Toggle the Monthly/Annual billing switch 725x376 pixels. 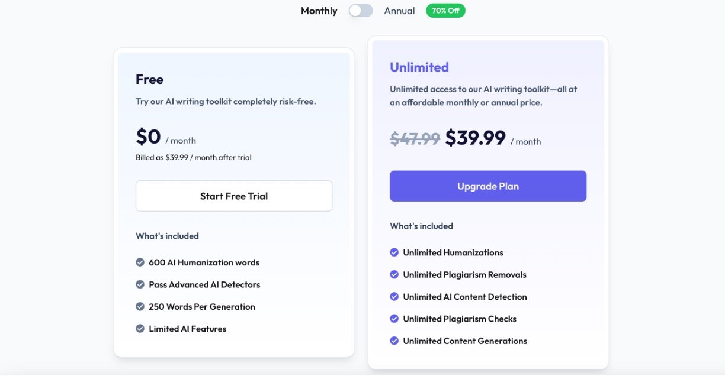(x=361, y=11)
